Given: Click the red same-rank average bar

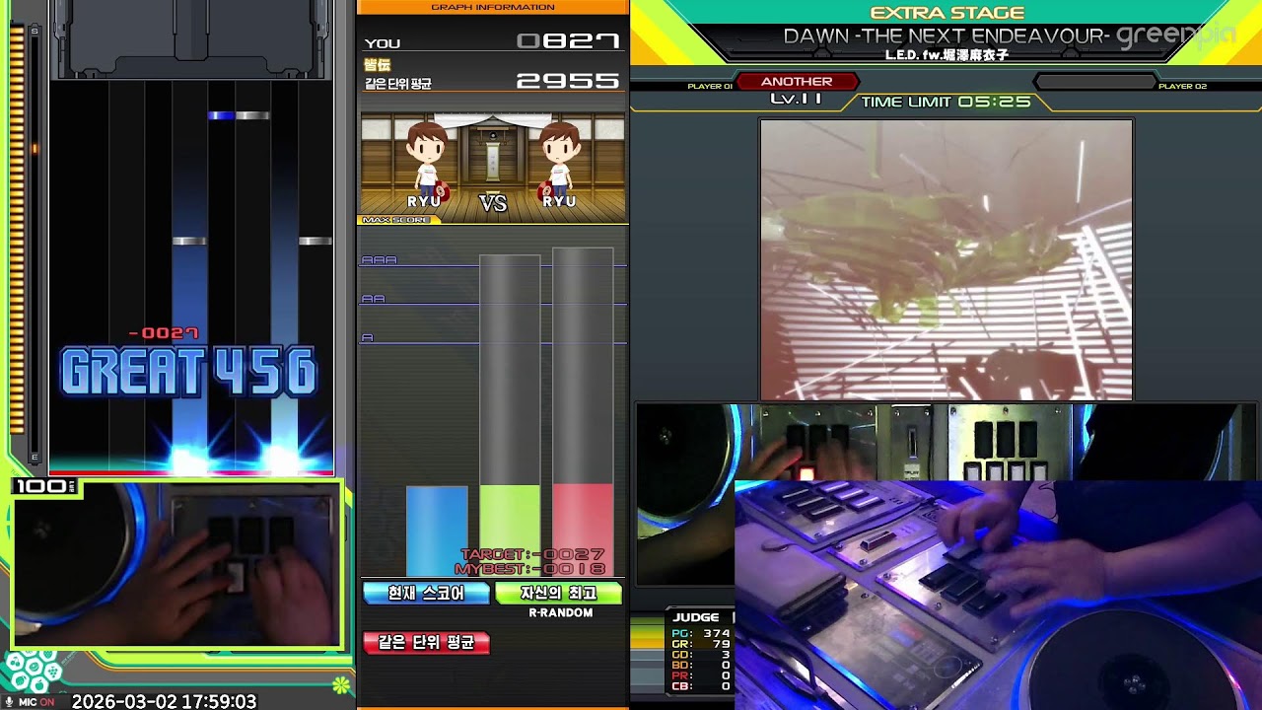Looking at the screenshot, I should pos(583,531).
